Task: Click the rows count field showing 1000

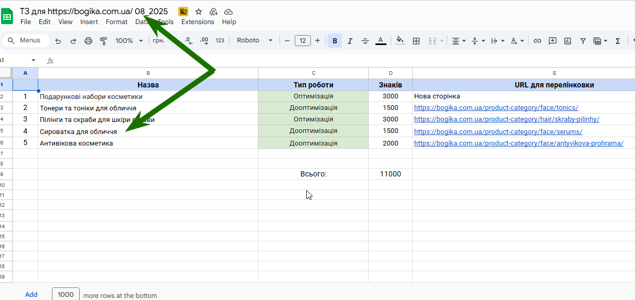Action: point(66,294)
